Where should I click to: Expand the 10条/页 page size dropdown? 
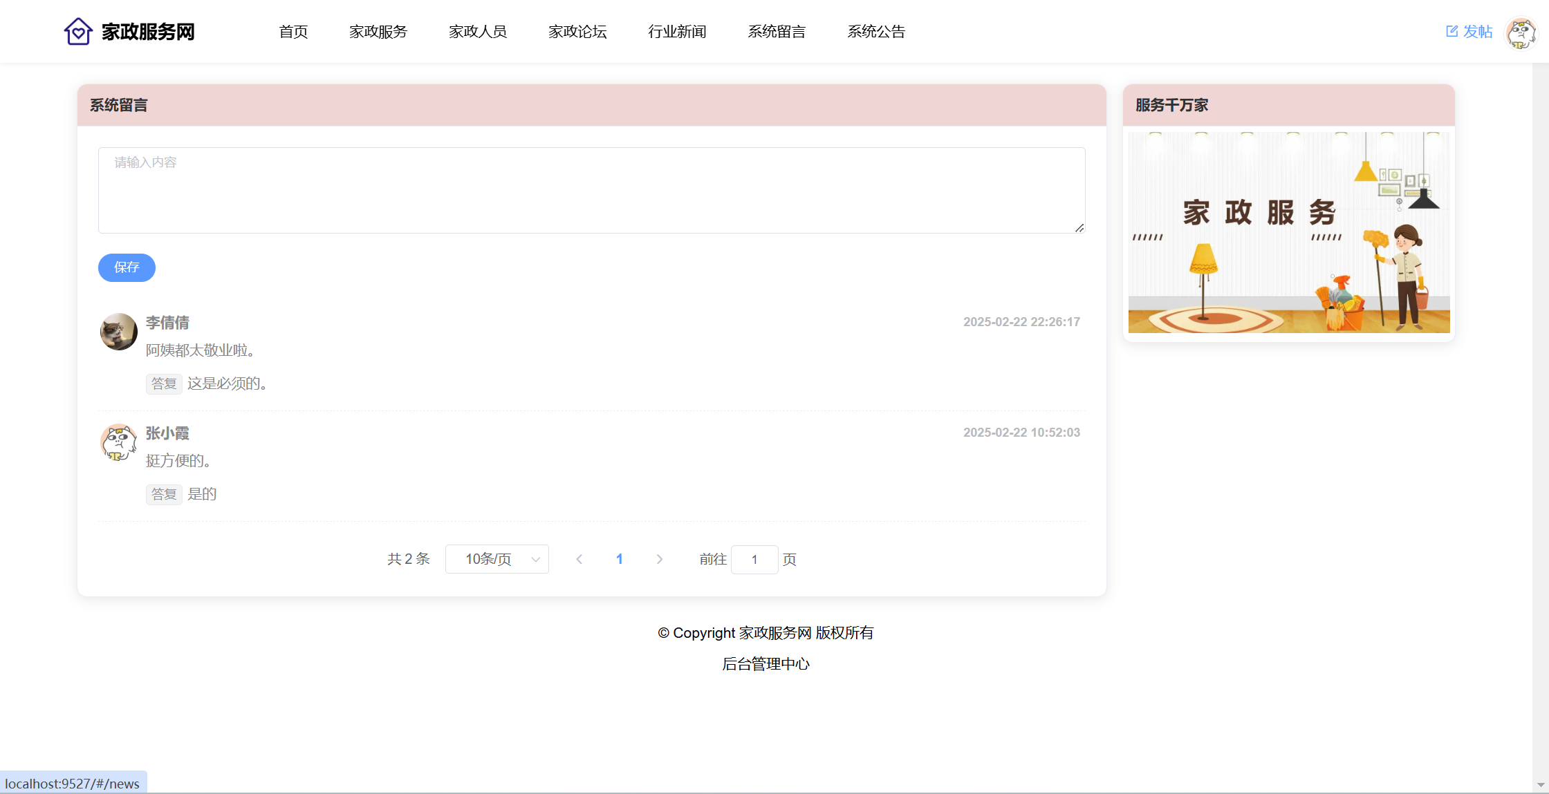pos(497,559)
